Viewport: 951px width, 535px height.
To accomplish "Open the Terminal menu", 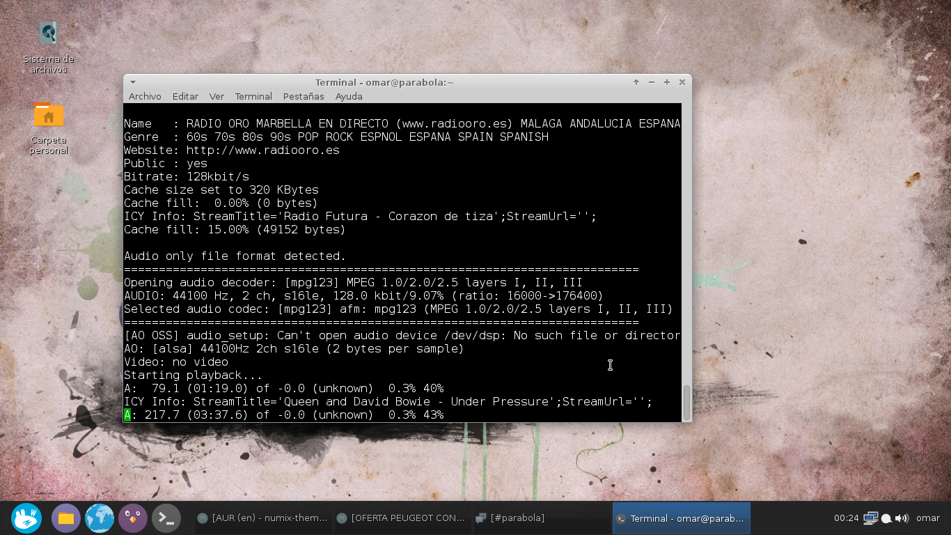I will (x=253, y=96).
